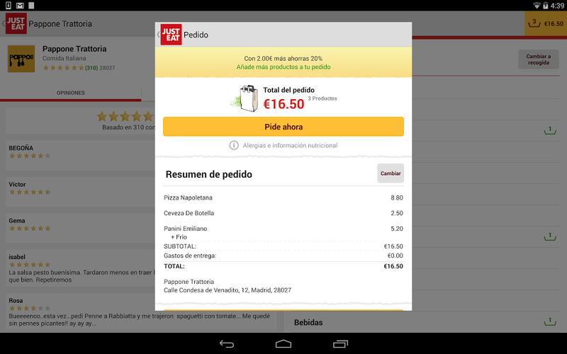The width and height of the screenshot is (567, 354).
Task: Open Alergias e información nutricional link
Action: 290,145
